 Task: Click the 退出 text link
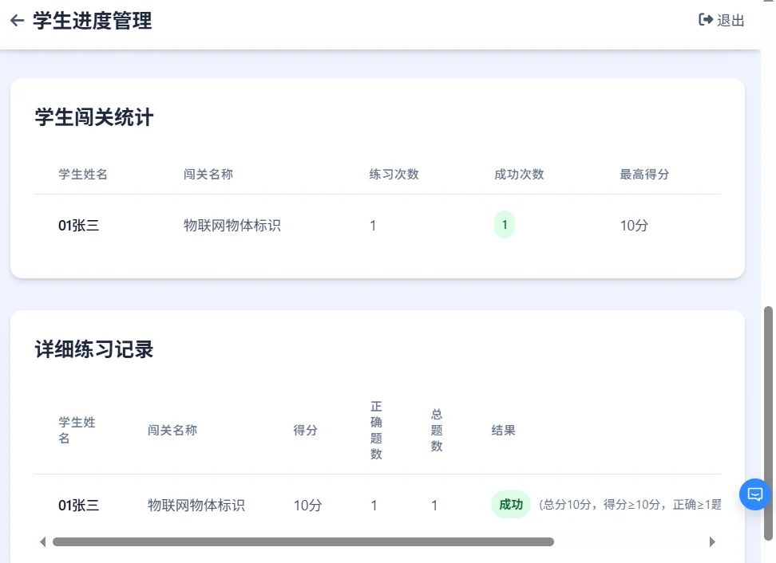[x=731, y=21]
